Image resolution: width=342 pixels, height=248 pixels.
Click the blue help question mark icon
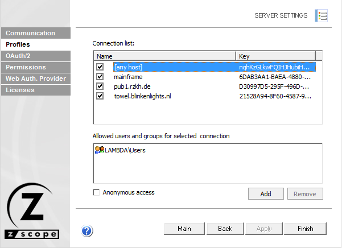tap(87, 230)
